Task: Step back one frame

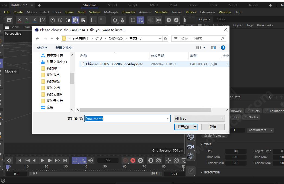Action: point(35,160)
